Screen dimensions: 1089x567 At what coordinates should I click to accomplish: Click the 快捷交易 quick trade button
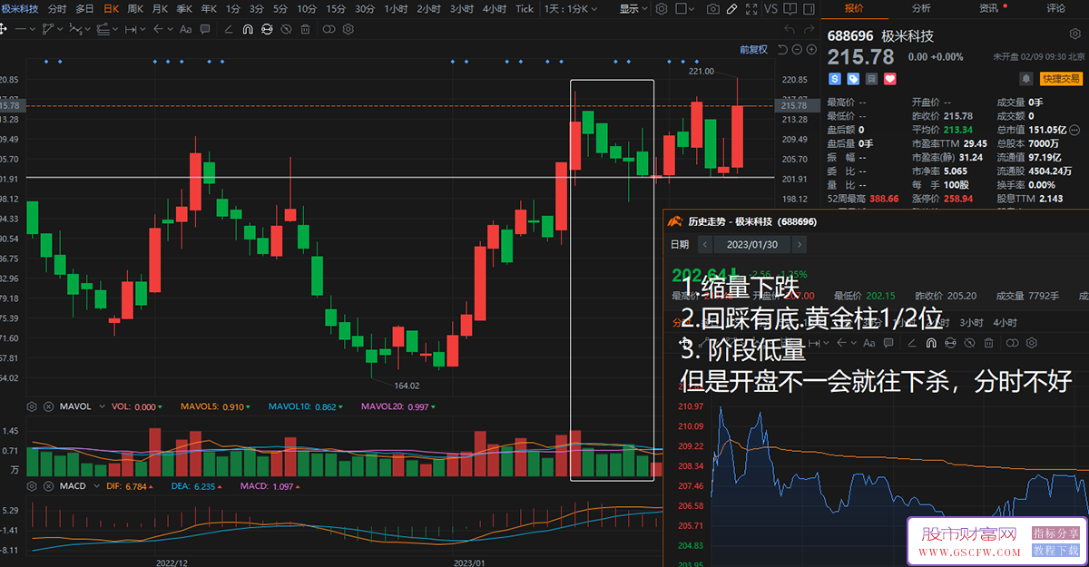pyautogui.click(x=1062, y=79)
